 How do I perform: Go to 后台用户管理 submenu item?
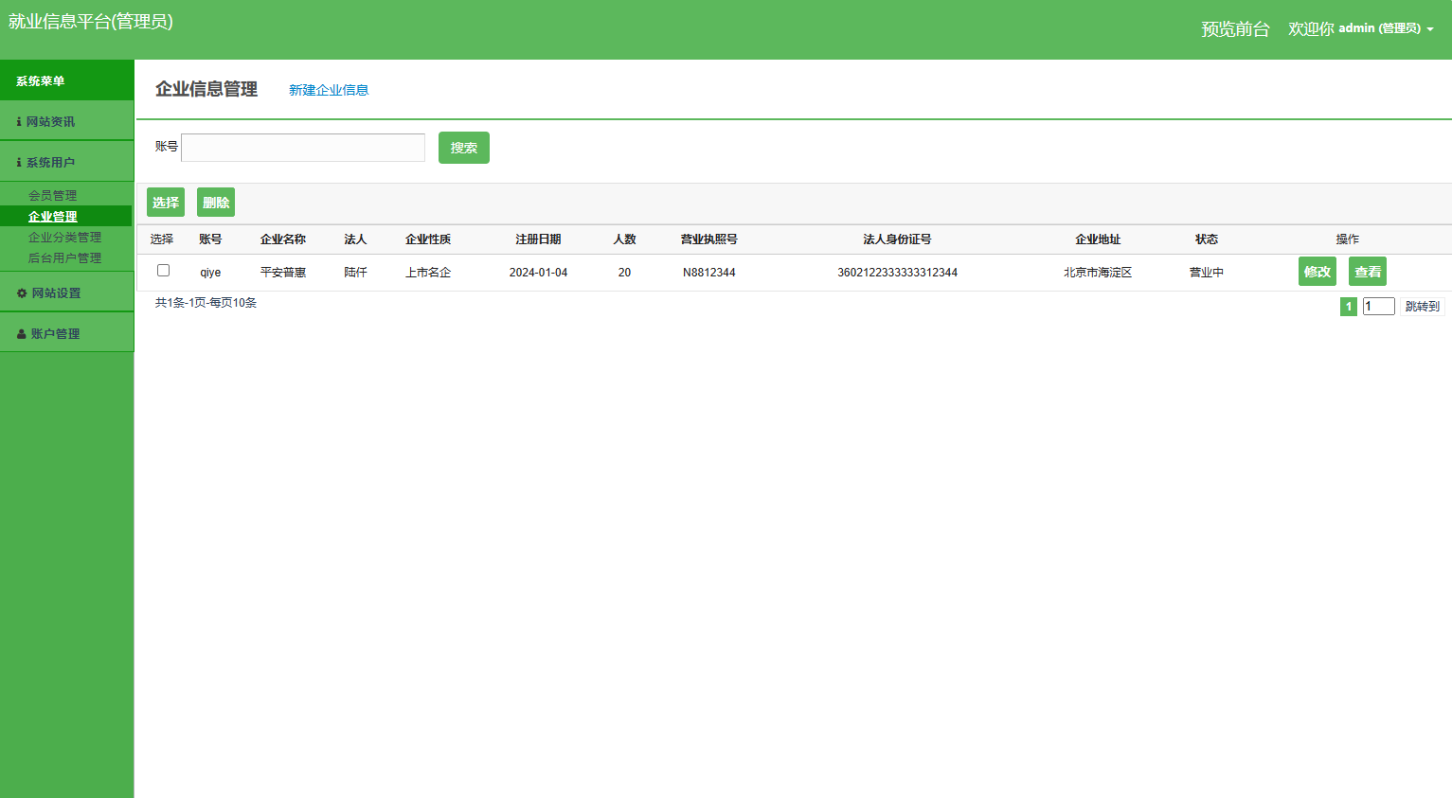[64, 258]
